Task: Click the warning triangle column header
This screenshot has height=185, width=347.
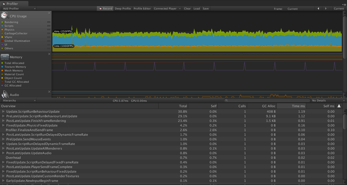Action: point(339,106)
